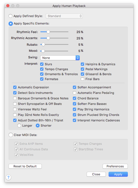Enable the Final Bars checkbox
This screenshot has width=138, height=188.
click(x=82, y=79)
